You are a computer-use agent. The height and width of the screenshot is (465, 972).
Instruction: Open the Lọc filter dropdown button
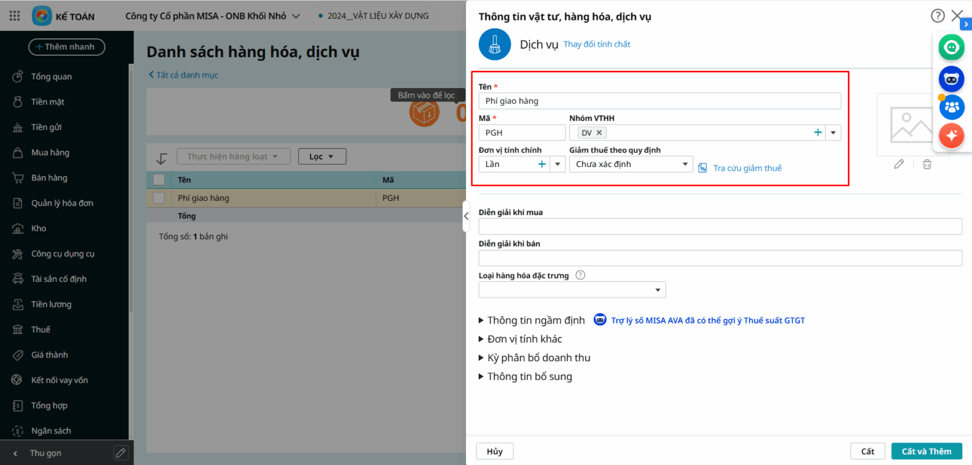tap(322, 157)
